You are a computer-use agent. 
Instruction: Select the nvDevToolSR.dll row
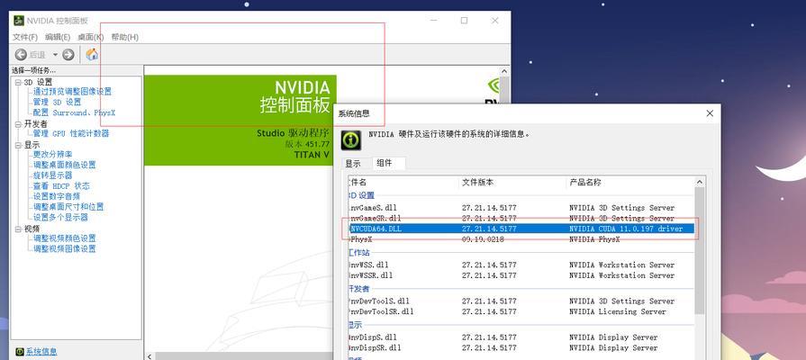521,311
